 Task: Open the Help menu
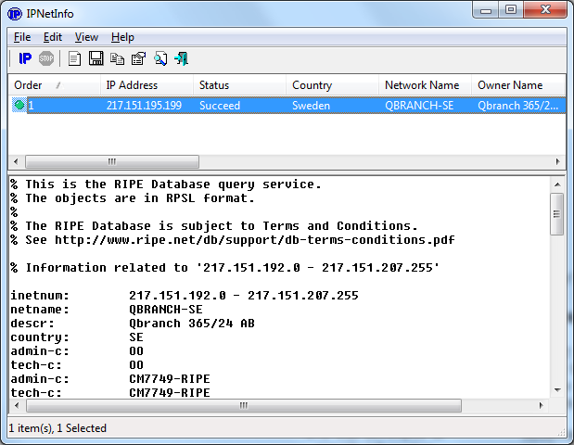coord(122,37)
